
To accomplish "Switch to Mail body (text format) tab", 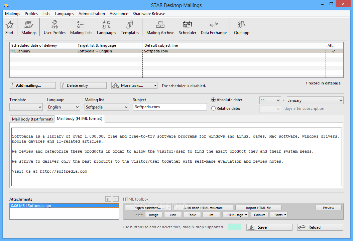I will [32, 119].
